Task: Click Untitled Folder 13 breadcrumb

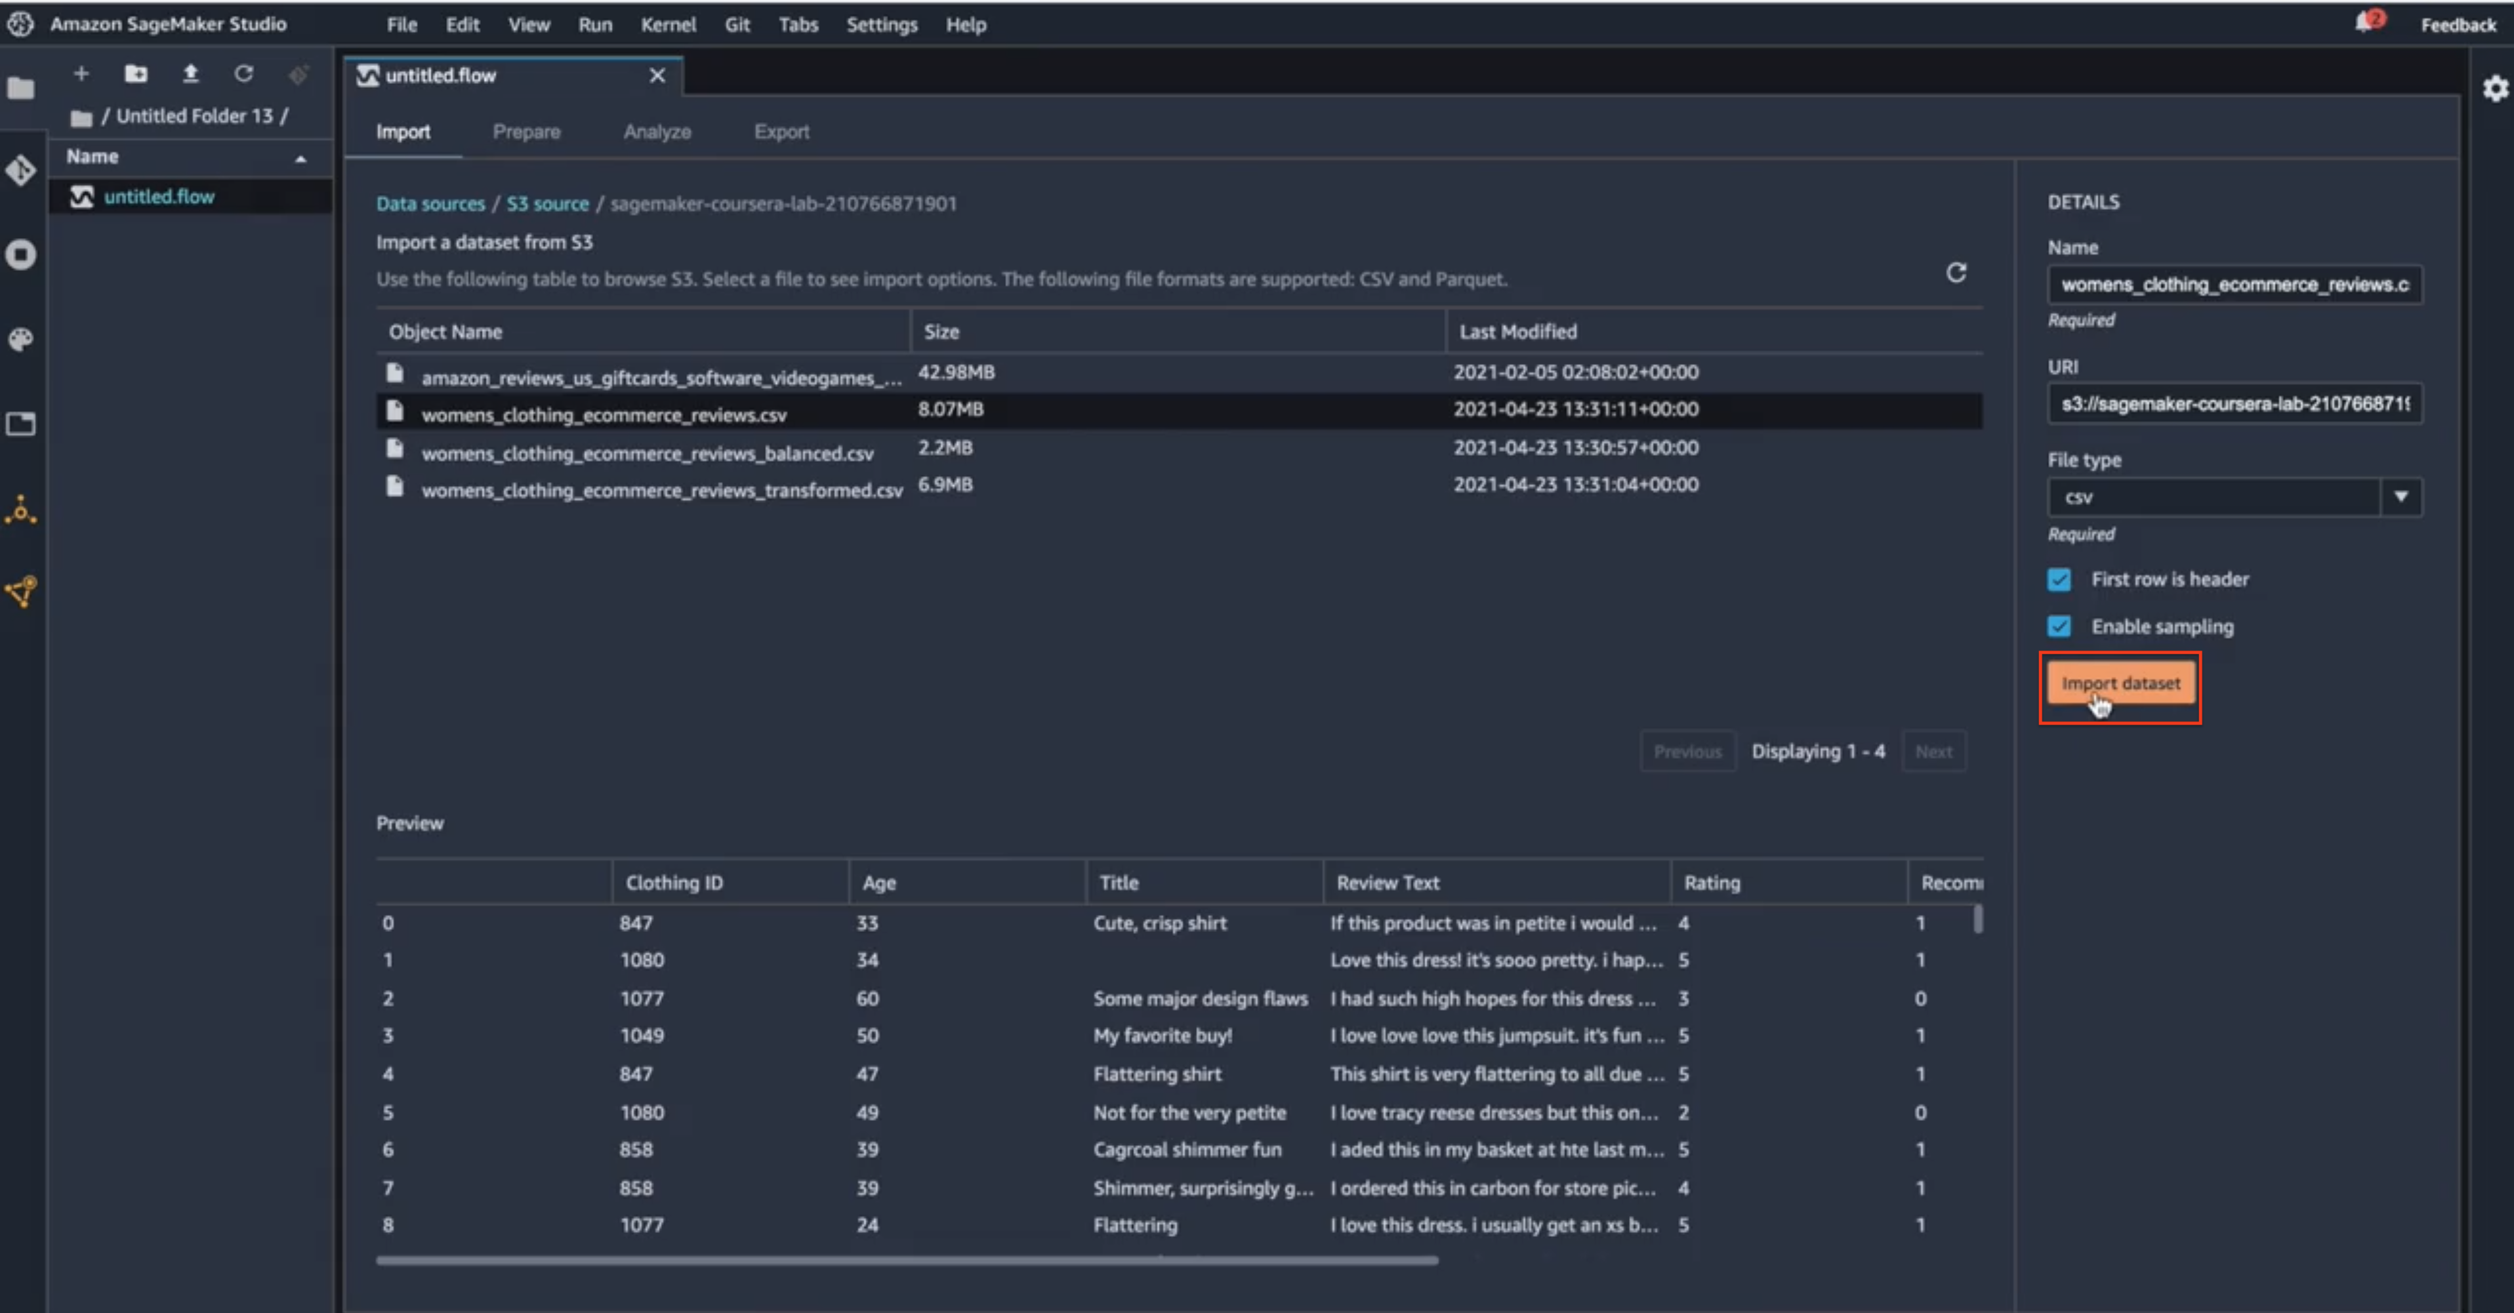Action: point(194,116)
